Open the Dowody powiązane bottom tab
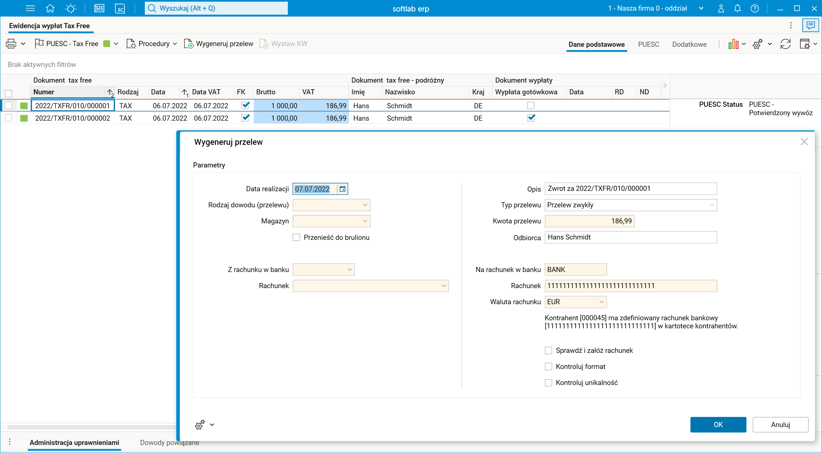The image size is (822, 453). (x=170, y=442)
